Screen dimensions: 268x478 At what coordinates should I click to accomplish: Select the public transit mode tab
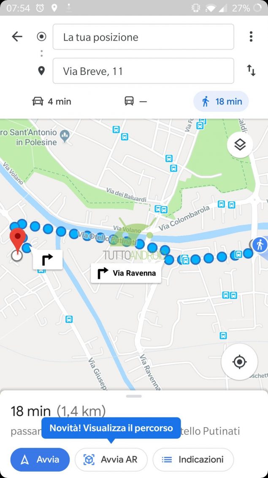click(x=135, y=101)
